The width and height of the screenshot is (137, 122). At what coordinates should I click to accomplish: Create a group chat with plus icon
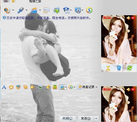(x=56, y=10)
